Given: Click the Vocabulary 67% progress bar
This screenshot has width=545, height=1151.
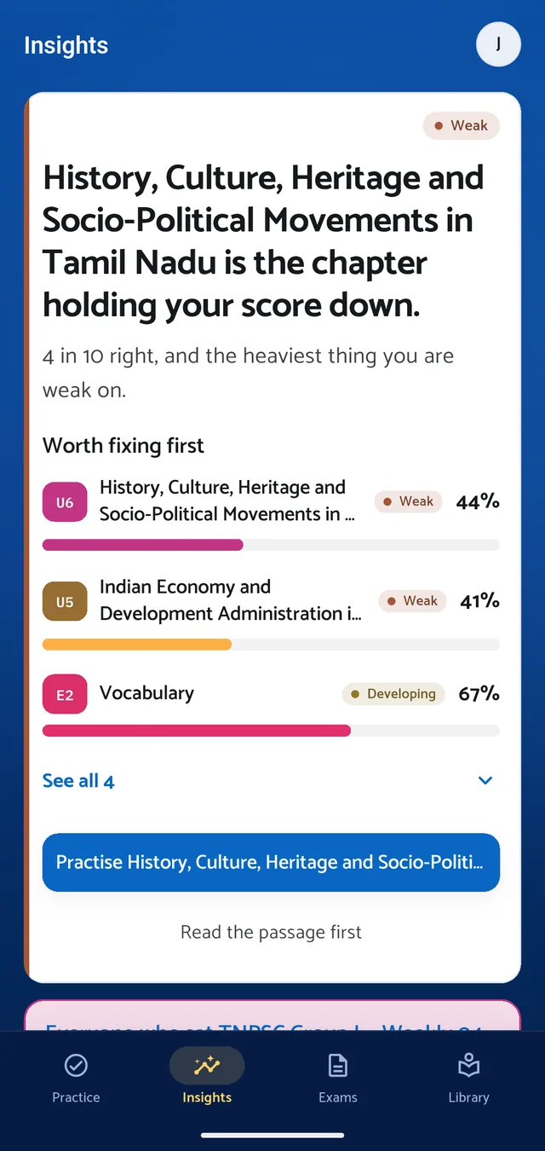Looking at the screenshot, I should (x=271, y=731).
